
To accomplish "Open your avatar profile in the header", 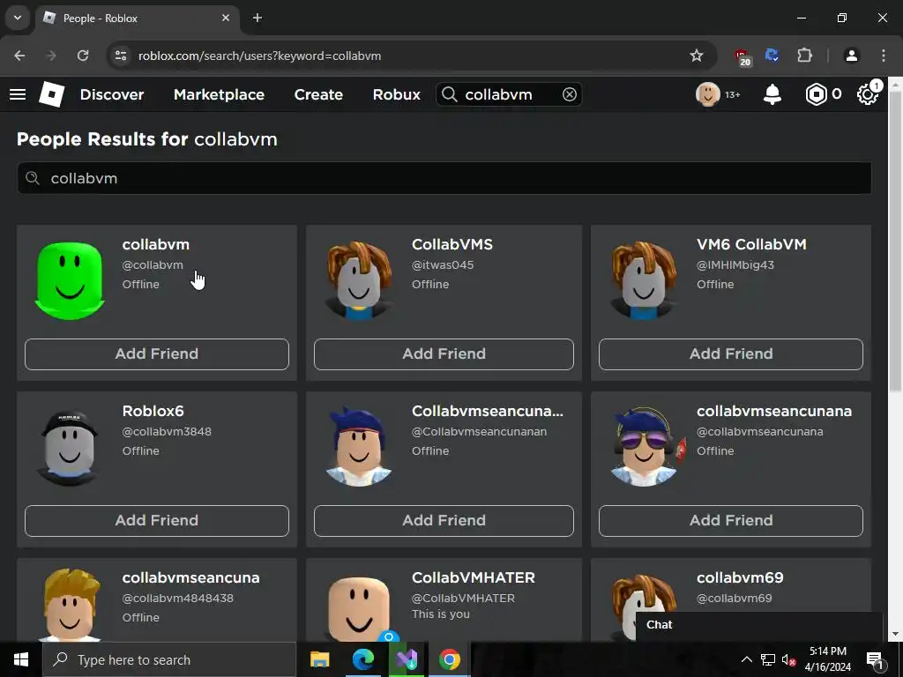I will 708,94.
